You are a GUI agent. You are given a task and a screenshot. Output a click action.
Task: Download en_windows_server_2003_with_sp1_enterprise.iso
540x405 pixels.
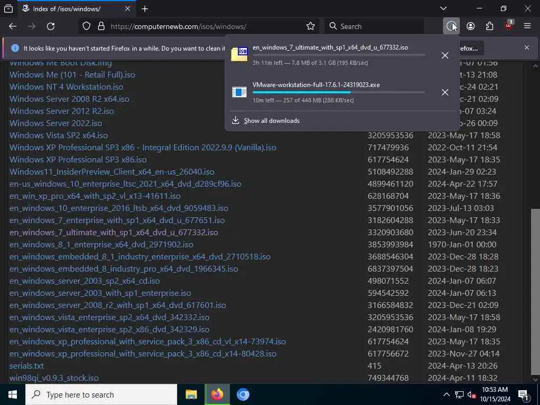tap(100, 293)
